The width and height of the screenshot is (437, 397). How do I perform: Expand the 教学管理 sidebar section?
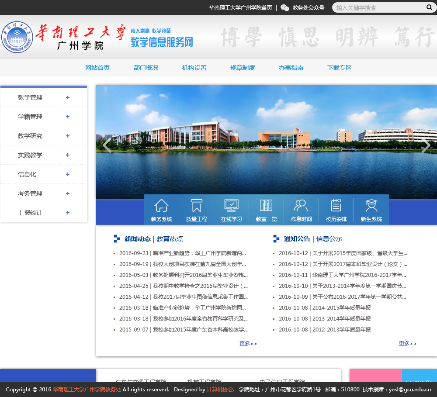click(x=67, y=97)
